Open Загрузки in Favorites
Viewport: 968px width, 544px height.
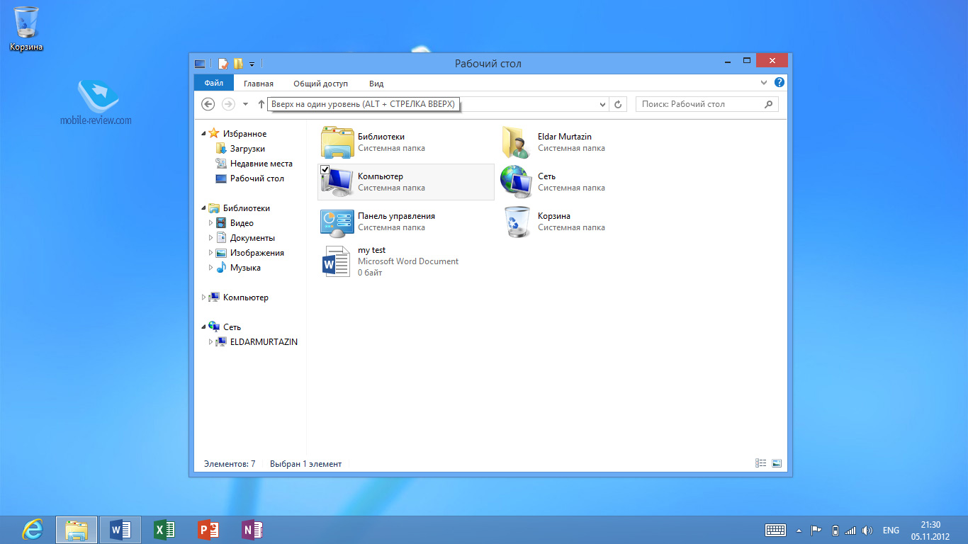point(247,149)
